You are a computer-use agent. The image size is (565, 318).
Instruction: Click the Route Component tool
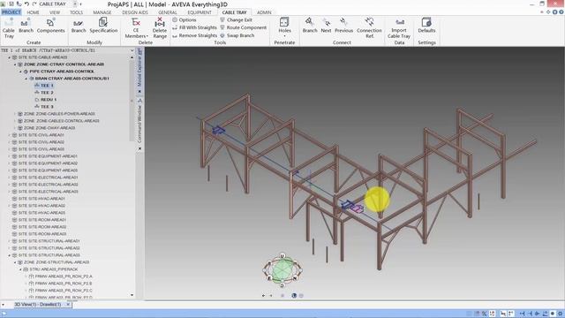244,27
